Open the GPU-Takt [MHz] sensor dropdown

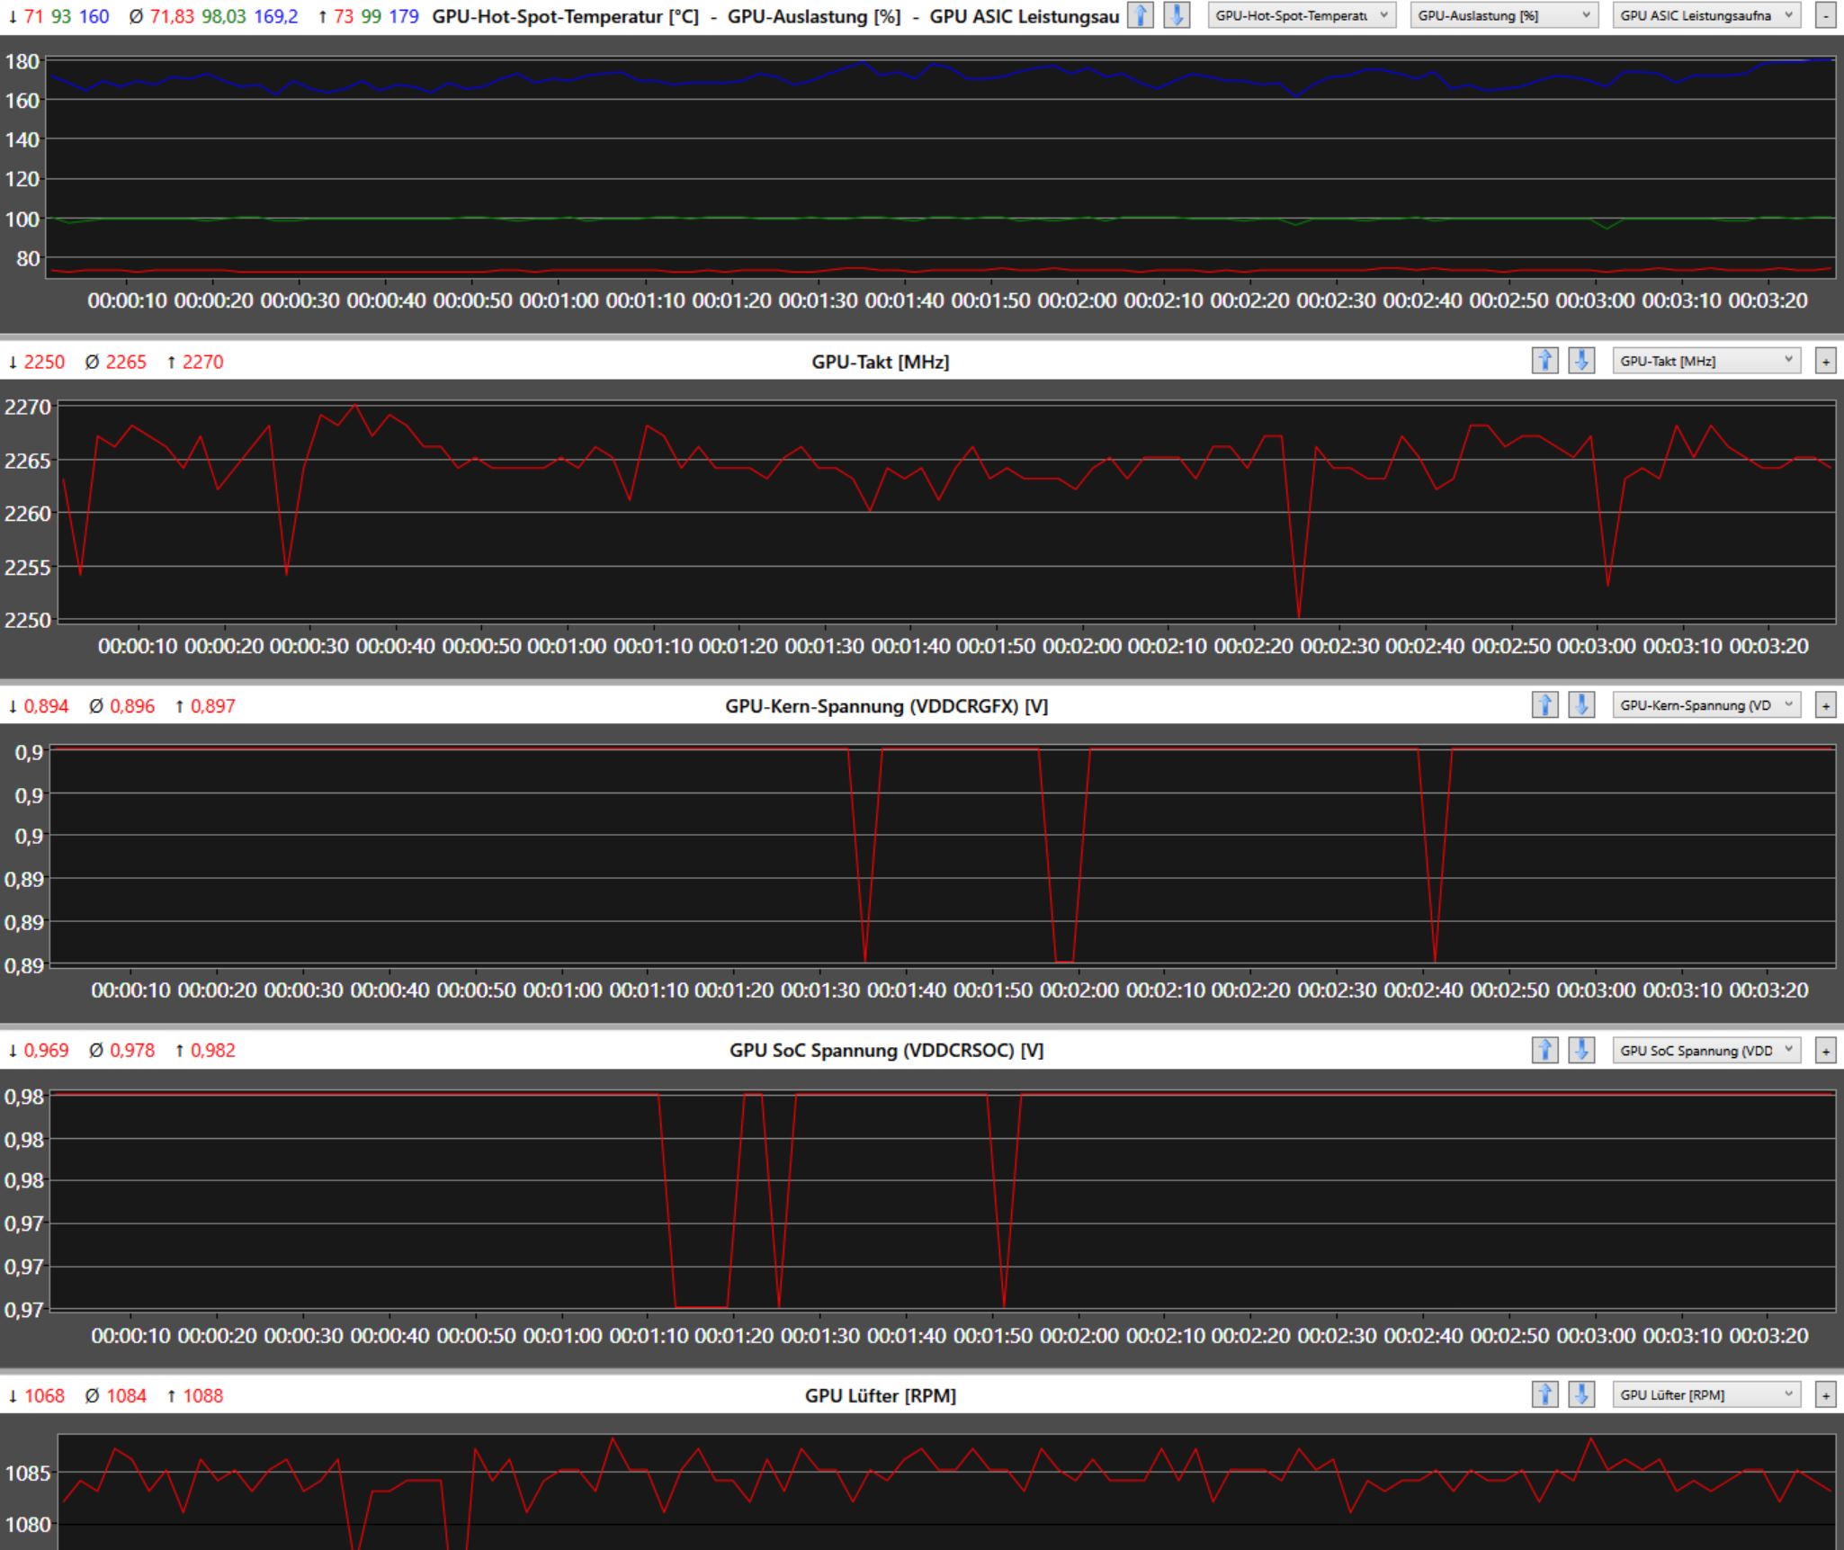[1706, 361]
